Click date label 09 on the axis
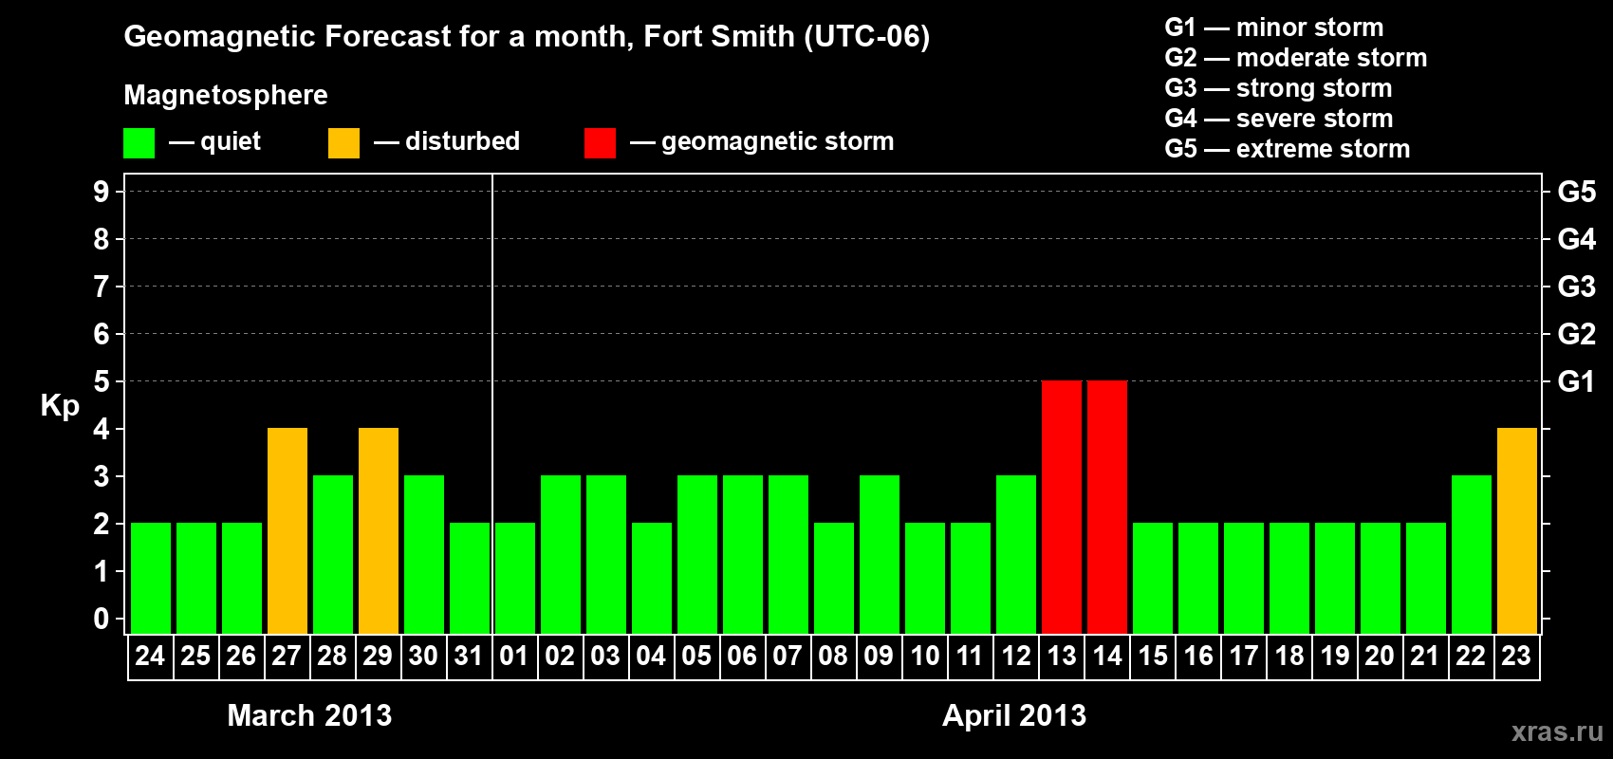Screen dimensions: 1613x759 coord(879,656)
